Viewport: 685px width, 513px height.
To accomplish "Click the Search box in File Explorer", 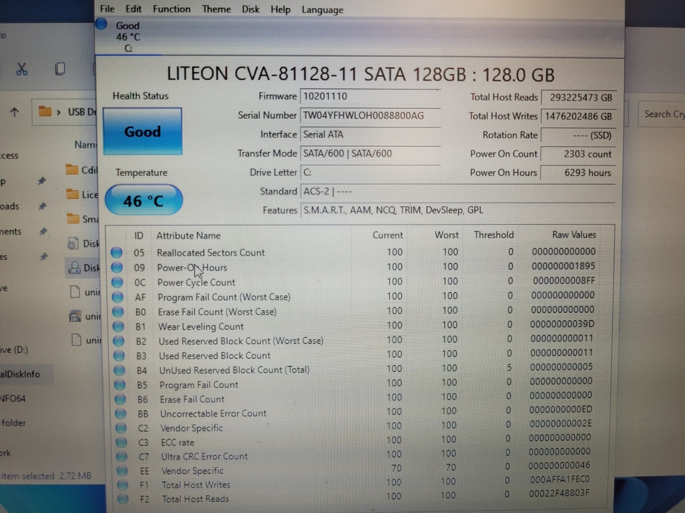I will 661,114.
